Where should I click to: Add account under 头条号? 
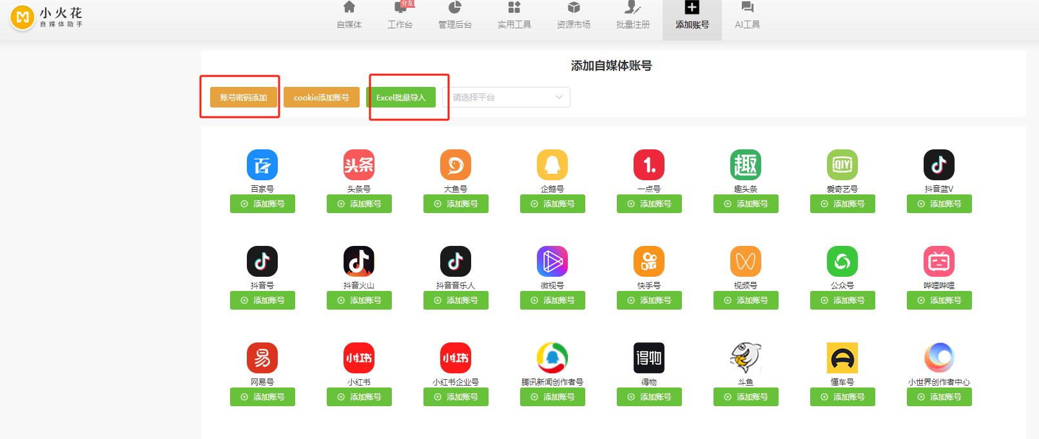[x=359, y=203]
